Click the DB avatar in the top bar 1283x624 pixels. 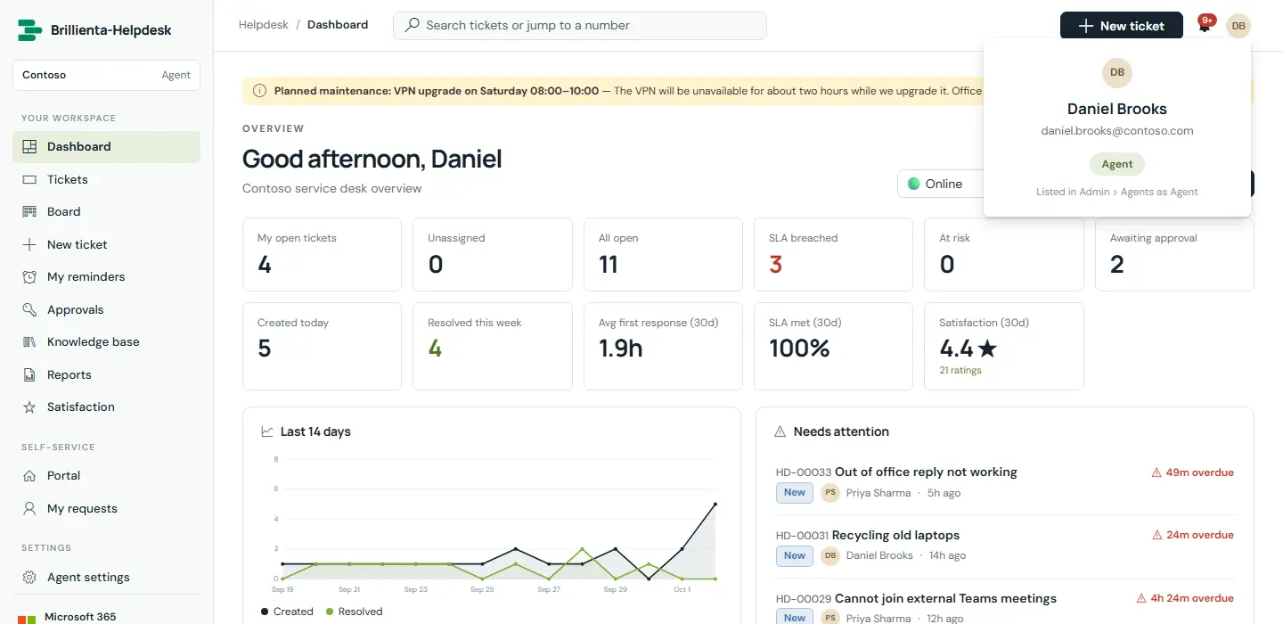pyautogui.click(x=1238, y=26)
